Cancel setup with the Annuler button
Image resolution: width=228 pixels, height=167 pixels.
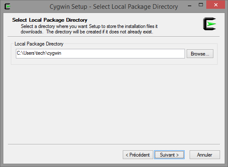[205, 155]
